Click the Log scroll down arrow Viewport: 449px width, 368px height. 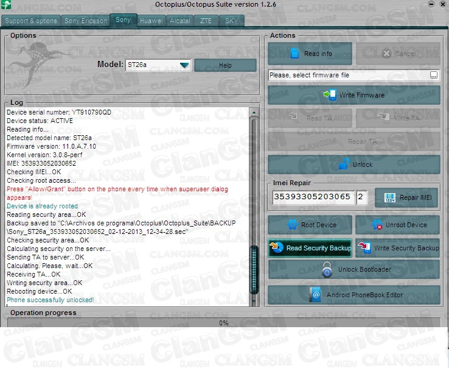tap(254, 300)
